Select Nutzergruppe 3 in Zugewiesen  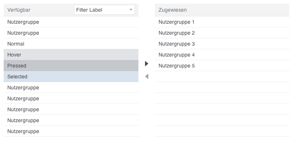click(x=222, y=44)
